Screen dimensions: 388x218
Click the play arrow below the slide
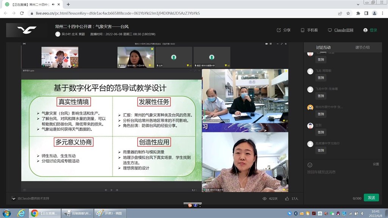[x=112, y=190]
